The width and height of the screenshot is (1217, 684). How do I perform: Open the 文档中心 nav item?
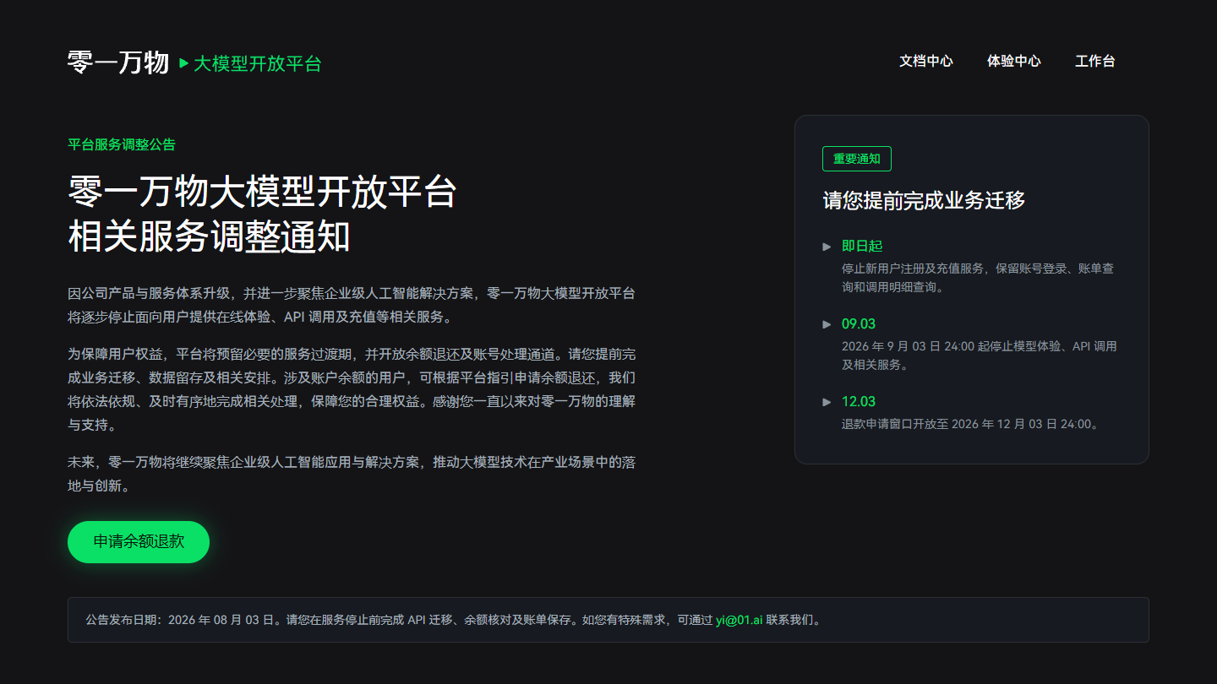(x=926, y=61)
